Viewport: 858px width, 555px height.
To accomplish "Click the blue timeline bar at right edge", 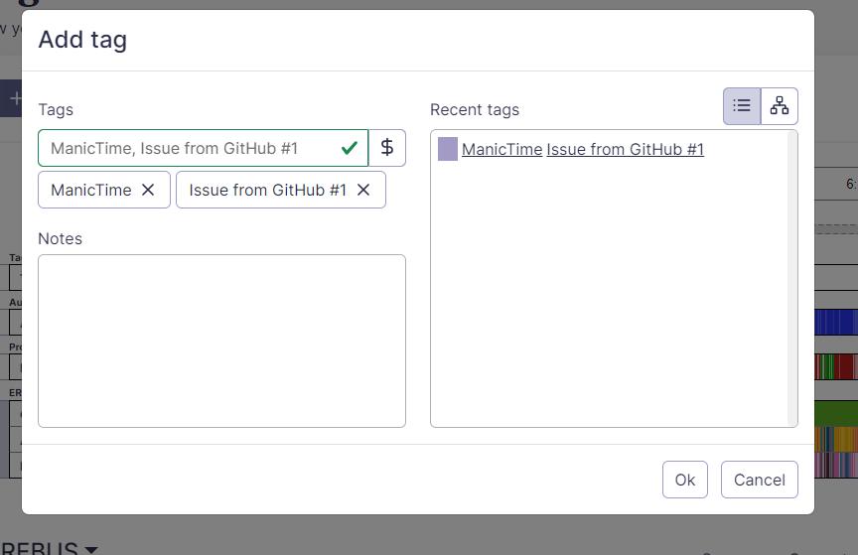I will point(836,322).
